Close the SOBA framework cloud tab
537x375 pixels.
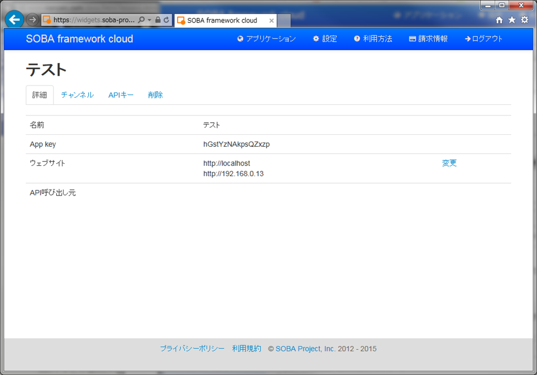tap(271, 20)
